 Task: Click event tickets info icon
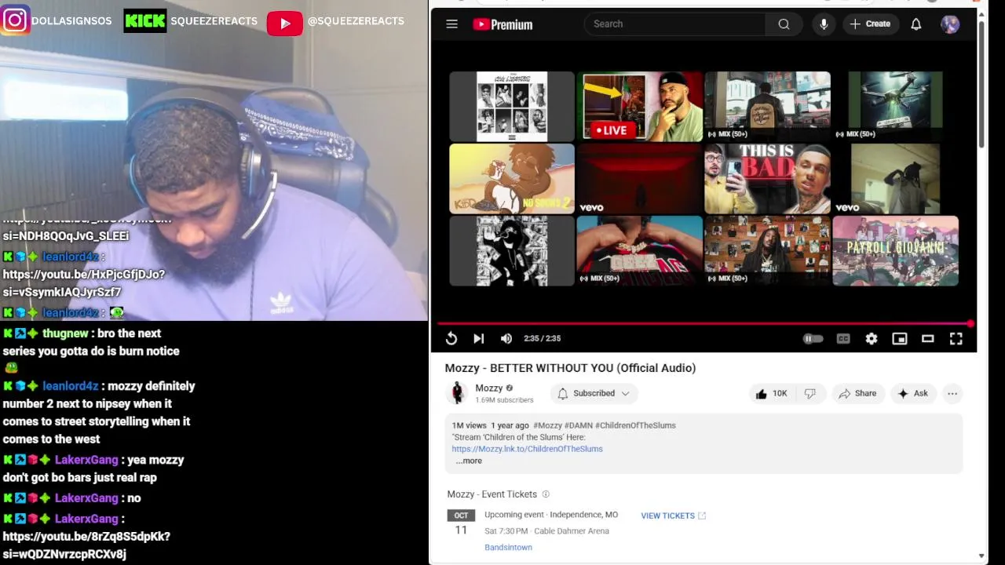click(546, 494)
